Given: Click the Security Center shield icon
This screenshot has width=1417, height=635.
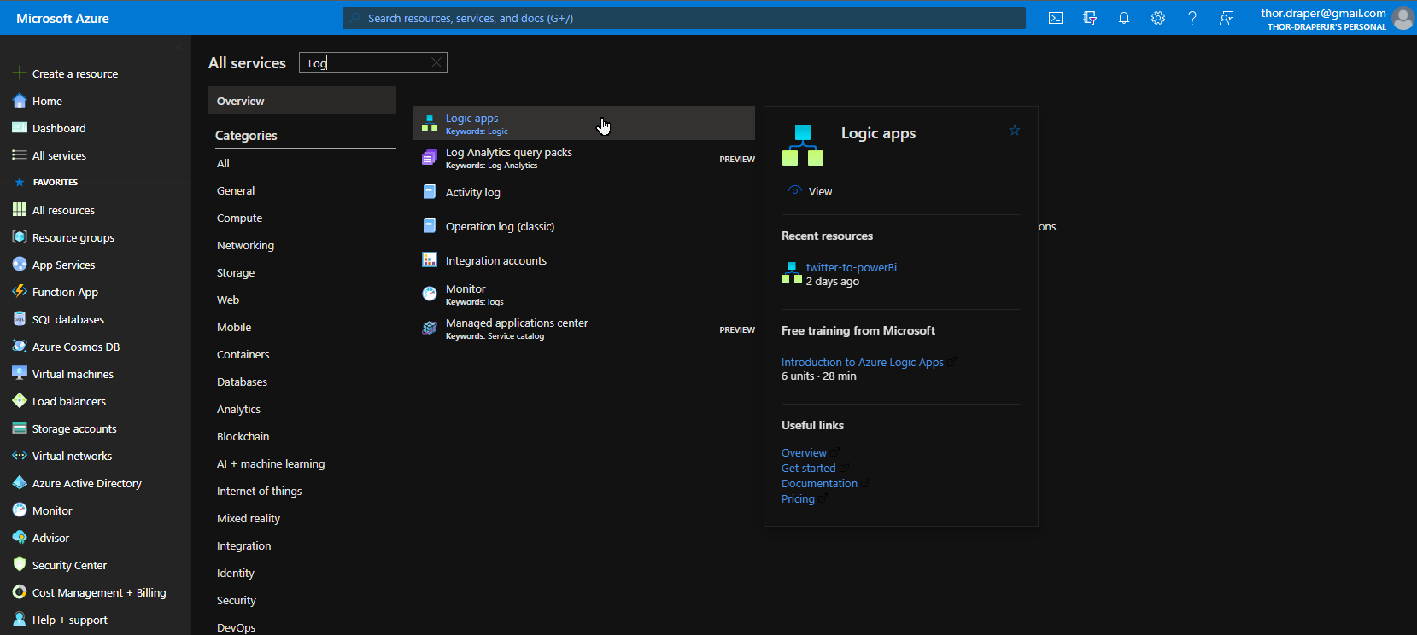Looking at the screenshot, I should 20,565.
